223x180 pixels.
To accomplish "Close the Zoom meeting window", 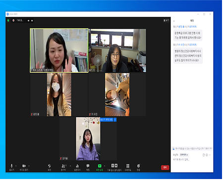I will 210,14.
